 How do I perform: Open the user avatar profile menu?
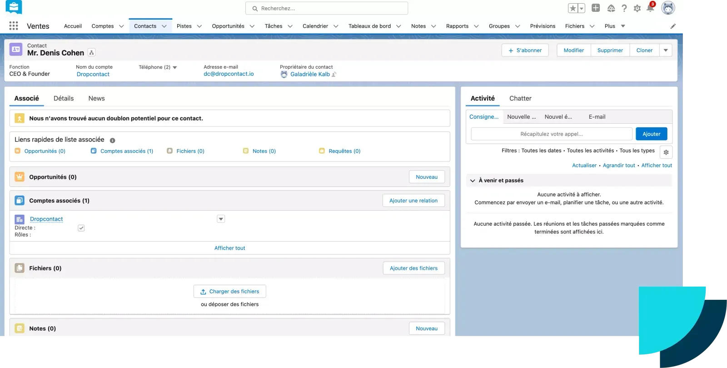click(668, 8)
